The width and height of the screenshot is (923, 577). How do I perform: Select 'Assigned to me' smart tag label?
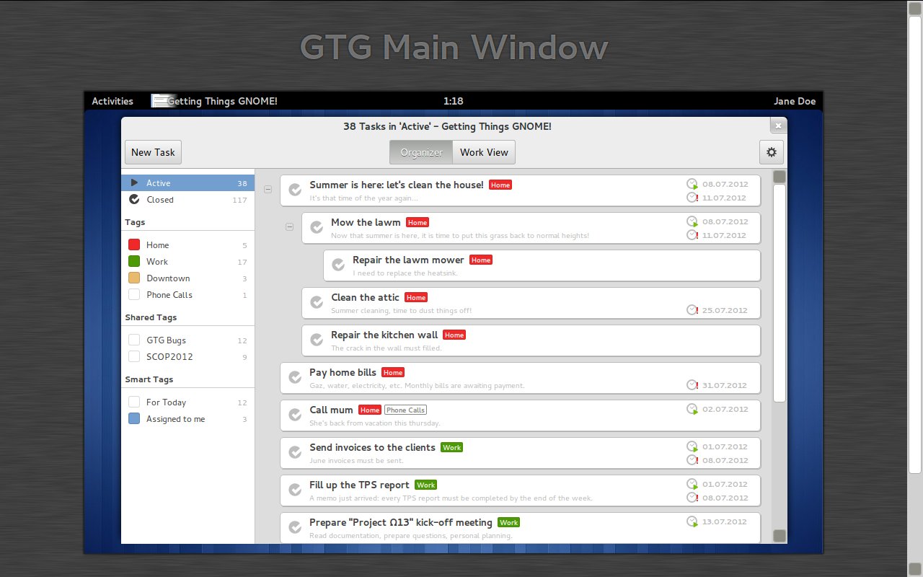click(x=175, y=419)
